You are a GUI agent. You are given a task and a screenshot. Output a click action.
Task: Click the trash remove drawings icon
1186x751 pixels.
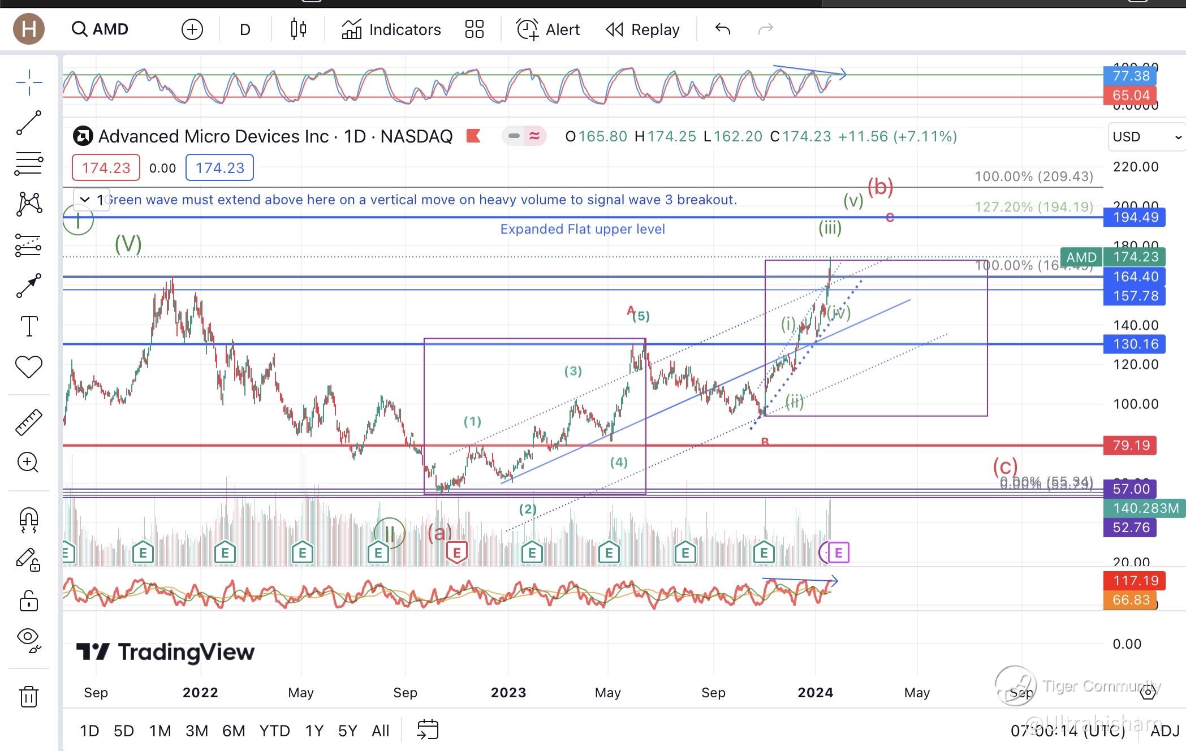[28, 696]
